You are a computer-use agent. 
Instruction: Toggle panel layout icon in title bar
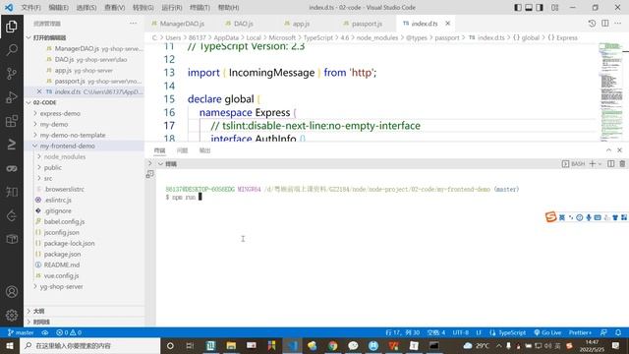529,7
